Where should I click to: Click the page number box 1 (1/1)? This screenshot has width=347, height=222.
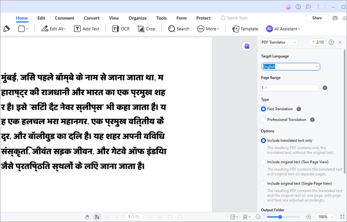134,217
